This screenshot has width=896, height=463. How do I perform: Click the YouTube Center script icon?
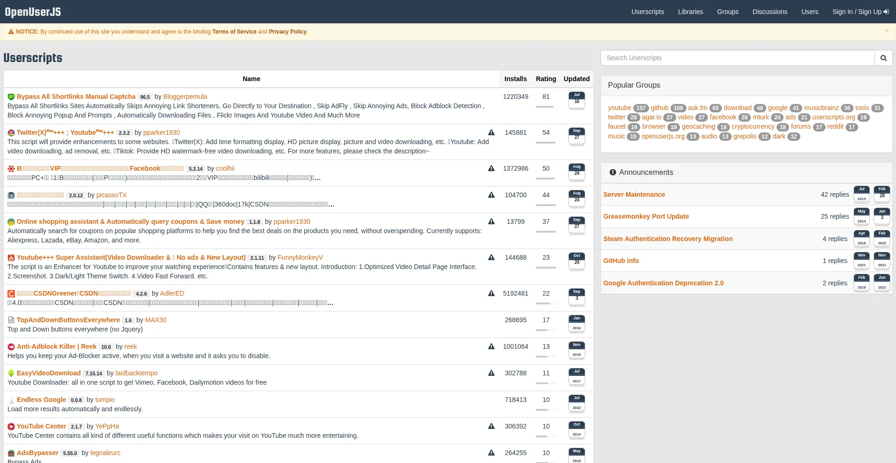point(11,427)
